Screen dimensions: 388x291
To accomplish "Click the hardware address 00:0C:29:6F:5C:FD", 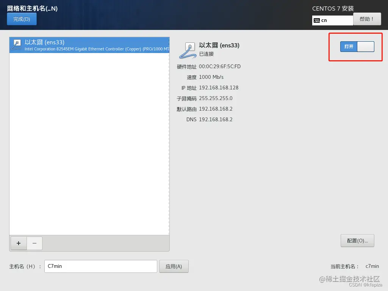I will 220,67.
